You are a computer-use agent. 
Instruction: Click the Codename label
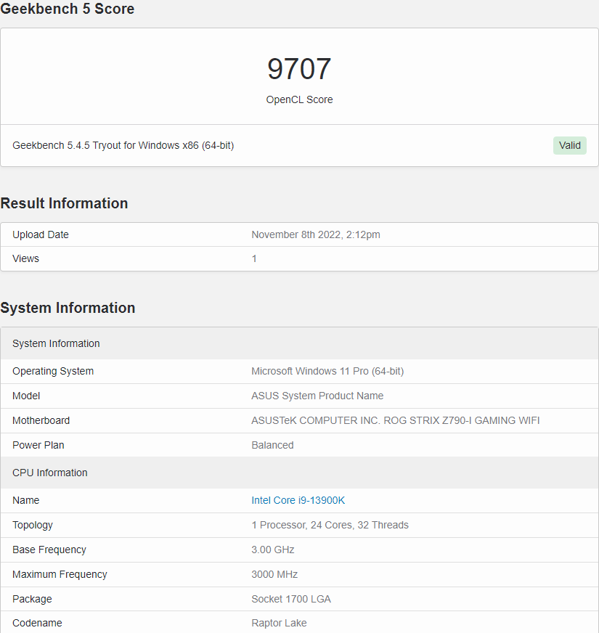pyautogui.click(x=37, y=623)
